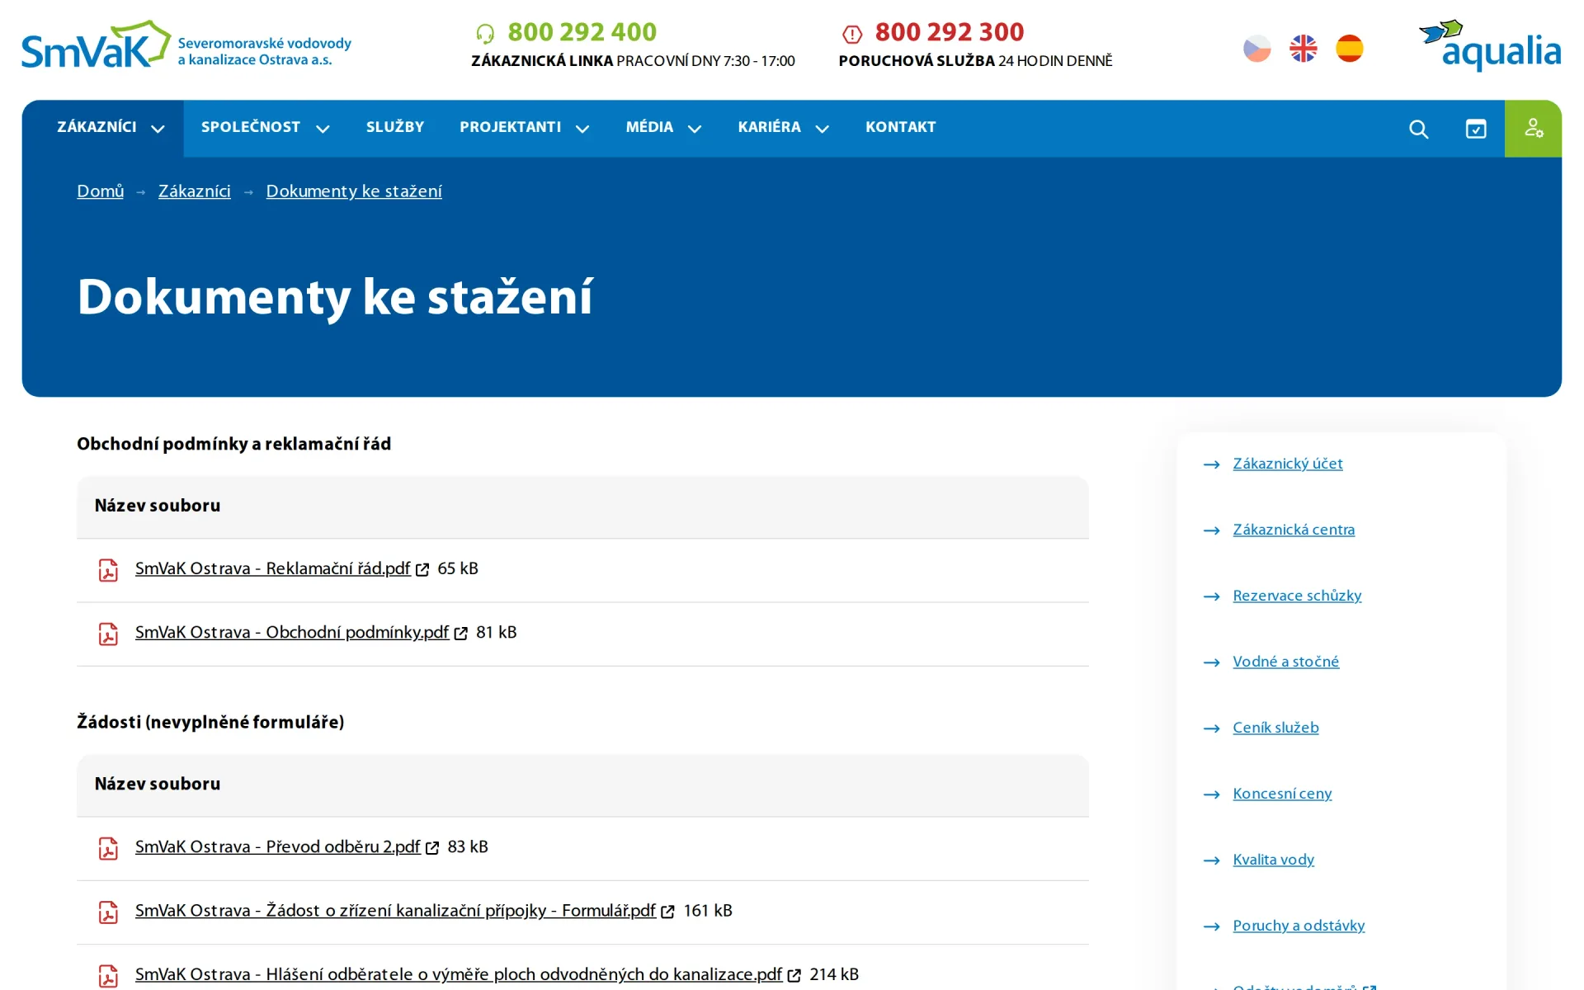Open the green customer account icon

[1533, 129]
